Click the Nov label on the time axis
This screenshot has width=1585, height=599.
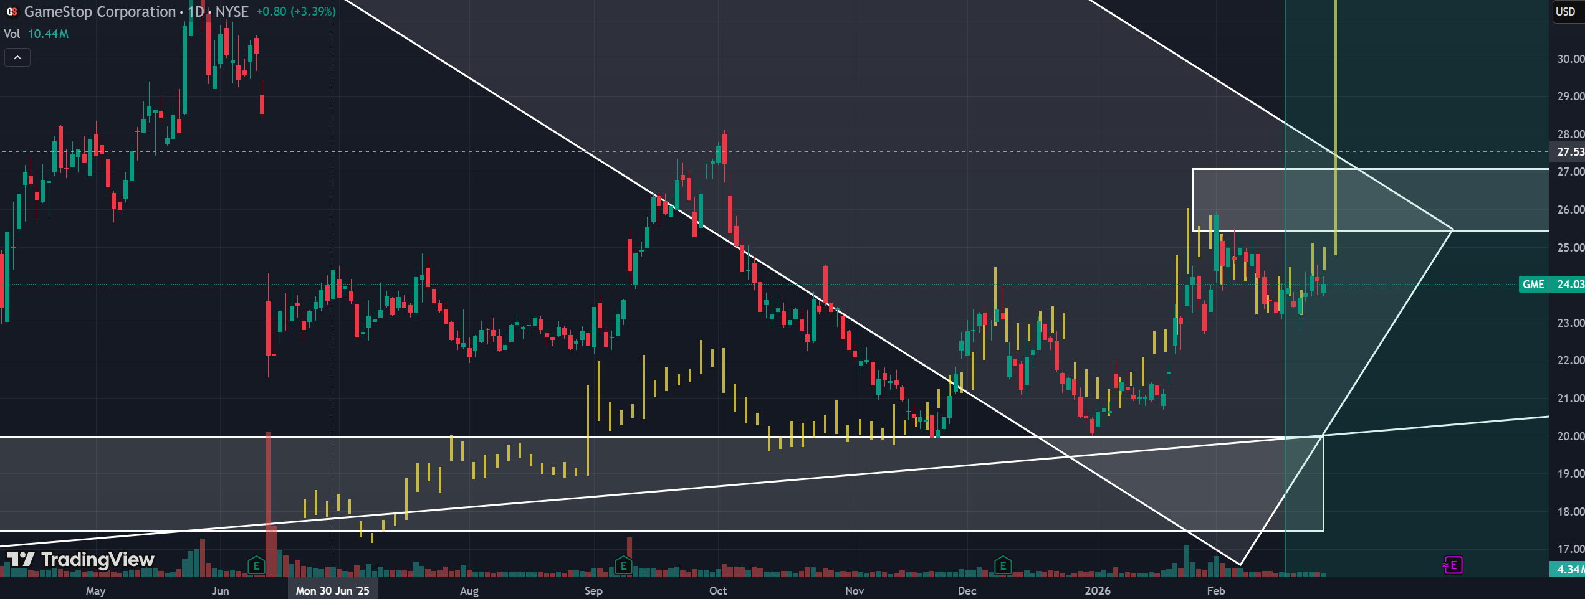click(x=855, y=591)
